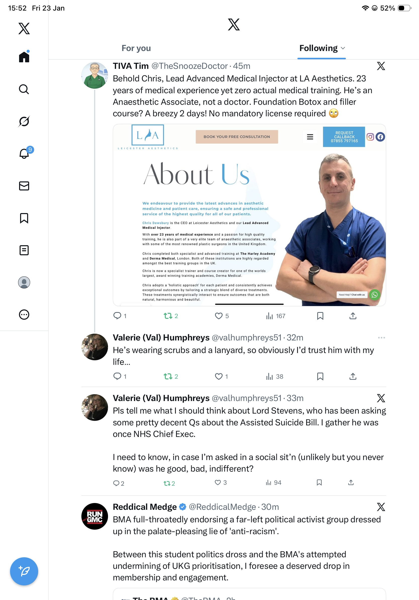Open the profile avatar icon in sidebar
This screenshot has width=419, height=600.
pyautogui.click(x=24, y=282)
